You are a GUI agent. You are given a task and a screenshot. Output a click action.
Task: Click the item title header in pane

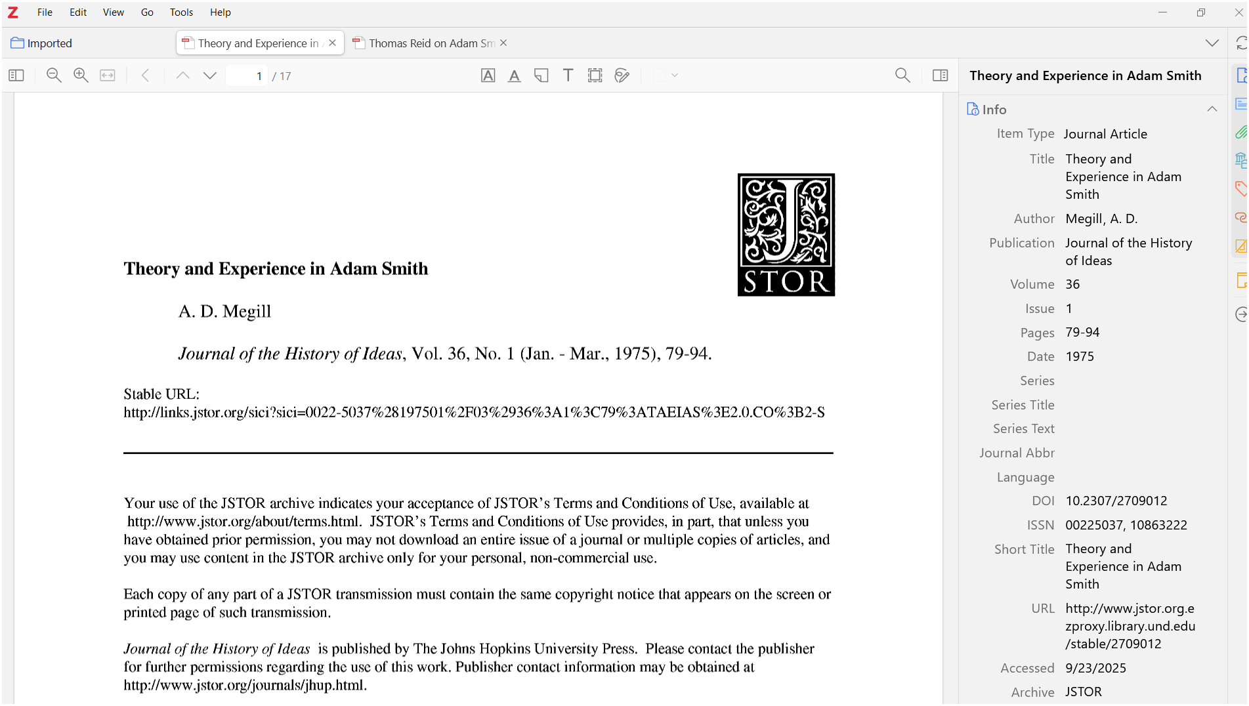coord(1086,75)
